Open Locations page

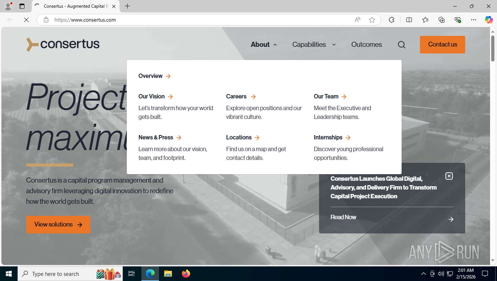[243, 138]
